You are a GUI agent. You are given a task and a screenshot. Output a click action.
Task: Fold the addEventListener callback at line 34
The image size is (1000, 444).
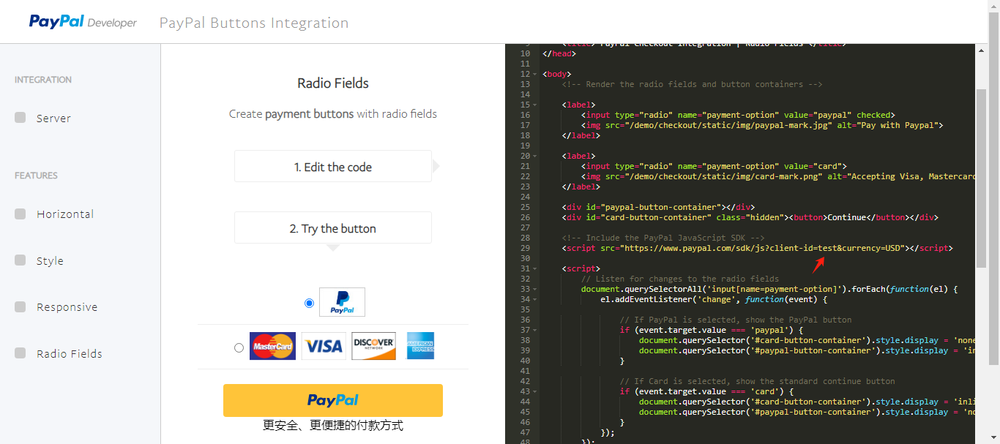point(537,299)
